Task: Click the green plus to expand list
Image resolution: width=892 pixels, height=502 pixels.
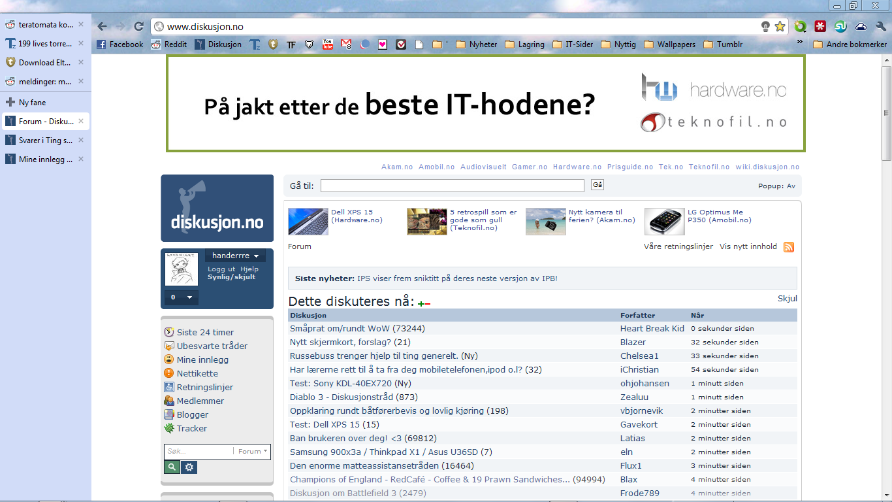Action: click(421, 303)
